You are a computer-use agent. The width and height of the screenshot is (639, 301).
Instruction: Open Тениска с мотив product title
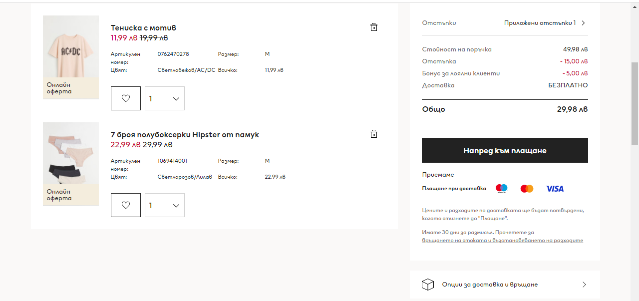pos(143,28)
